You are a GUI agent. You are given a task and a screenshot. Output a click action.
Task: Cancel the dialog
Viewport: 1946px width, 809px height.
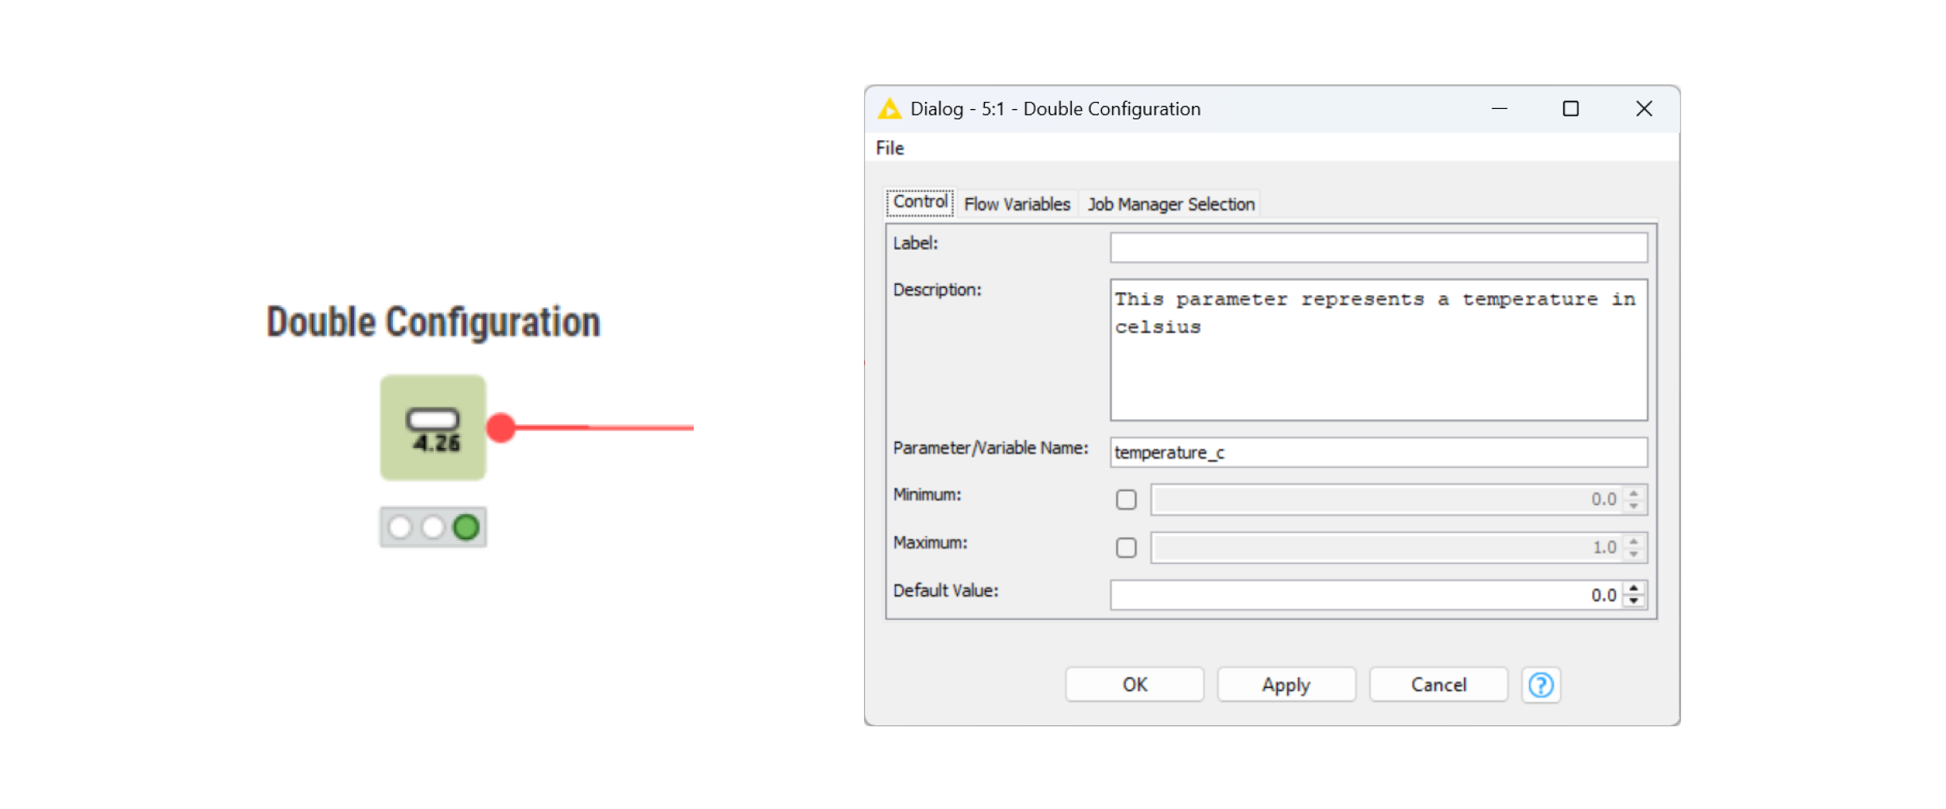pyautogui.click(x=1438, y=685)
